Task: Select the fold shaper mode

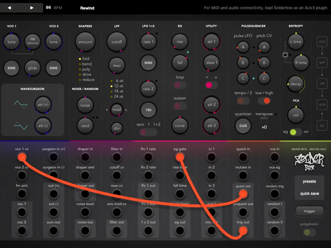Action: [84, 58]
